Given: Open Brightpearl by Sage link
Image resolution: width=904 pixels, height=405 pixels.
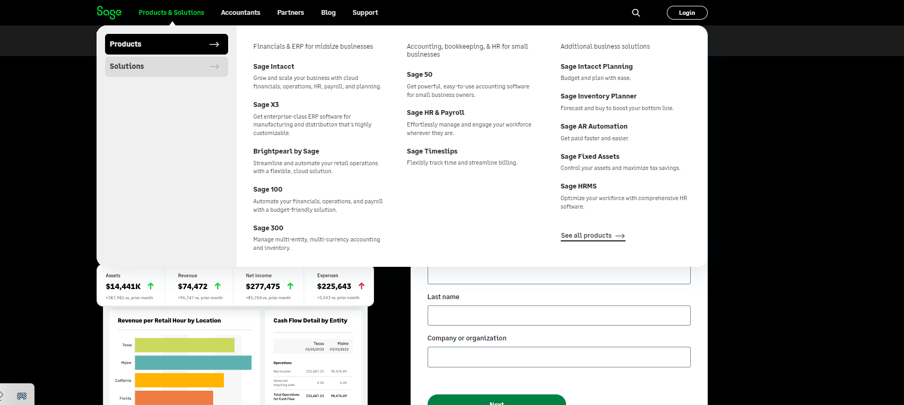Looking at the screenshot, I should click(286, 151).
